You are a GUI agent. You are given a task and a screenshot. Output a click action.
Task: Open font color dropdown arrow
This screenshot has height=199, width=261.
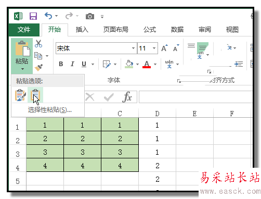(x=155, y=65)
